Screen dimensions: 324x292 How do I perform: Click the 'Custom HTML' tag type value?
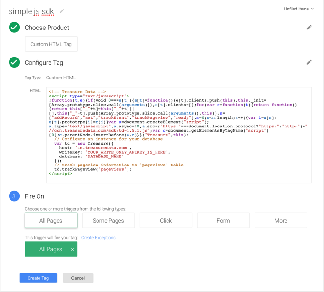click(x=61, y=78)
